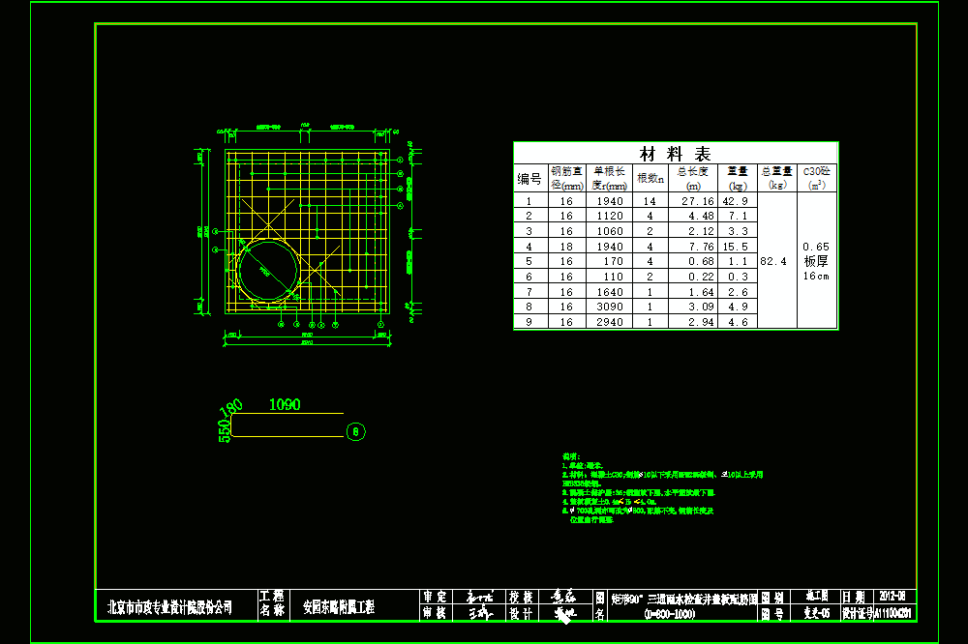Click the weight value 3.3
Image resolution: width=968 pixels, height=644 pixels.
pos(739,231)
